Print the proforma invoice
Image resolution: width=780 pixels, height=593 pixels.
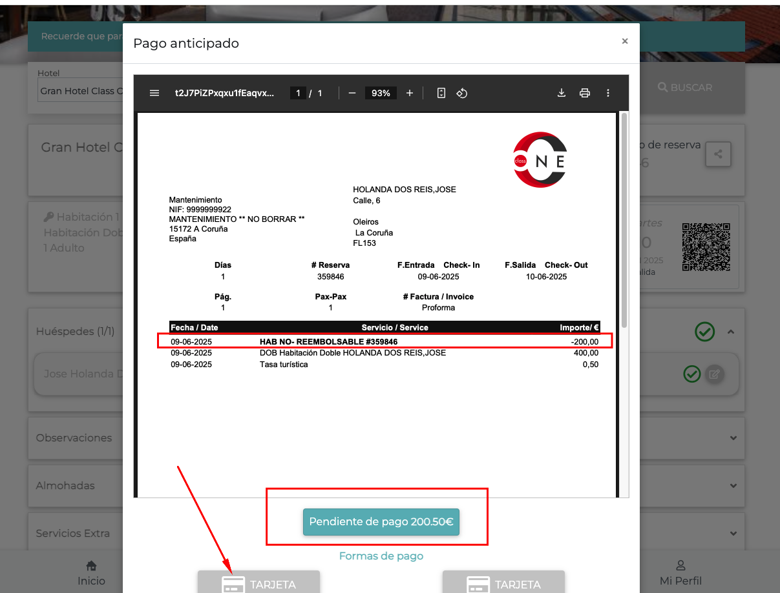tap(585, 93)
